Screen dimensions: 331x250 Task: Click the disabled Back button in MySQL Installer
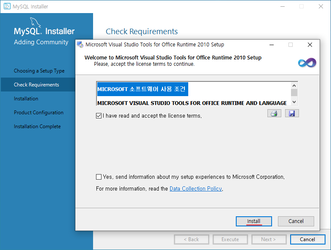pos(192,239)
